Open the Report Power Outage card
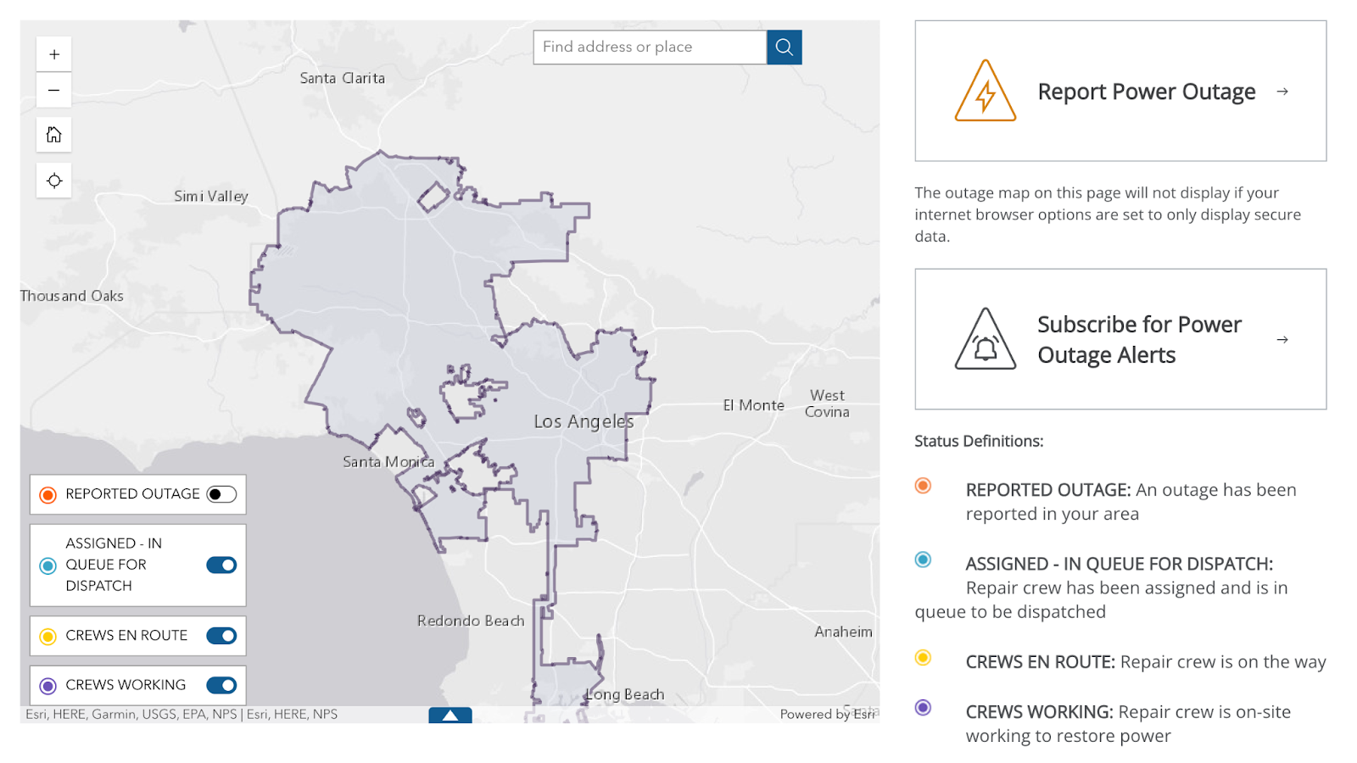 pyautogui.click(x=1120, y=92)
